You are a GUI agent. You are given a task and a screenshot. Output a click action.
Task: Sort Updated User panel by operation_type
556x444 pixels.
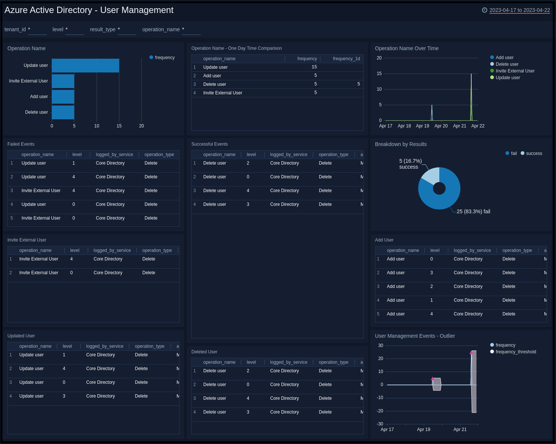click(x=150, y=346)
